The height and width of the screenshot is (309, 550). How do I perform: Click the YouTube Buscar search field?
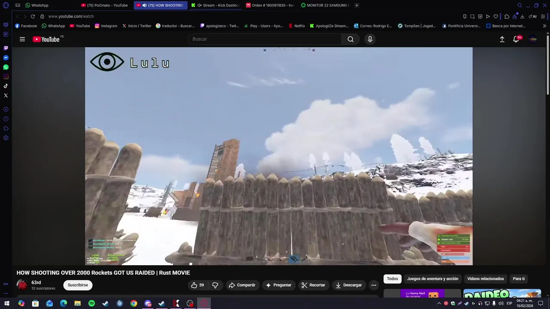click(265, 39)
